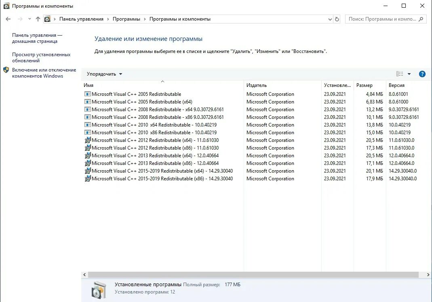This screenshot has height=302, width=432.
Task: Open "Панель управления — домашняя страница" link
Action: [37, 38]
